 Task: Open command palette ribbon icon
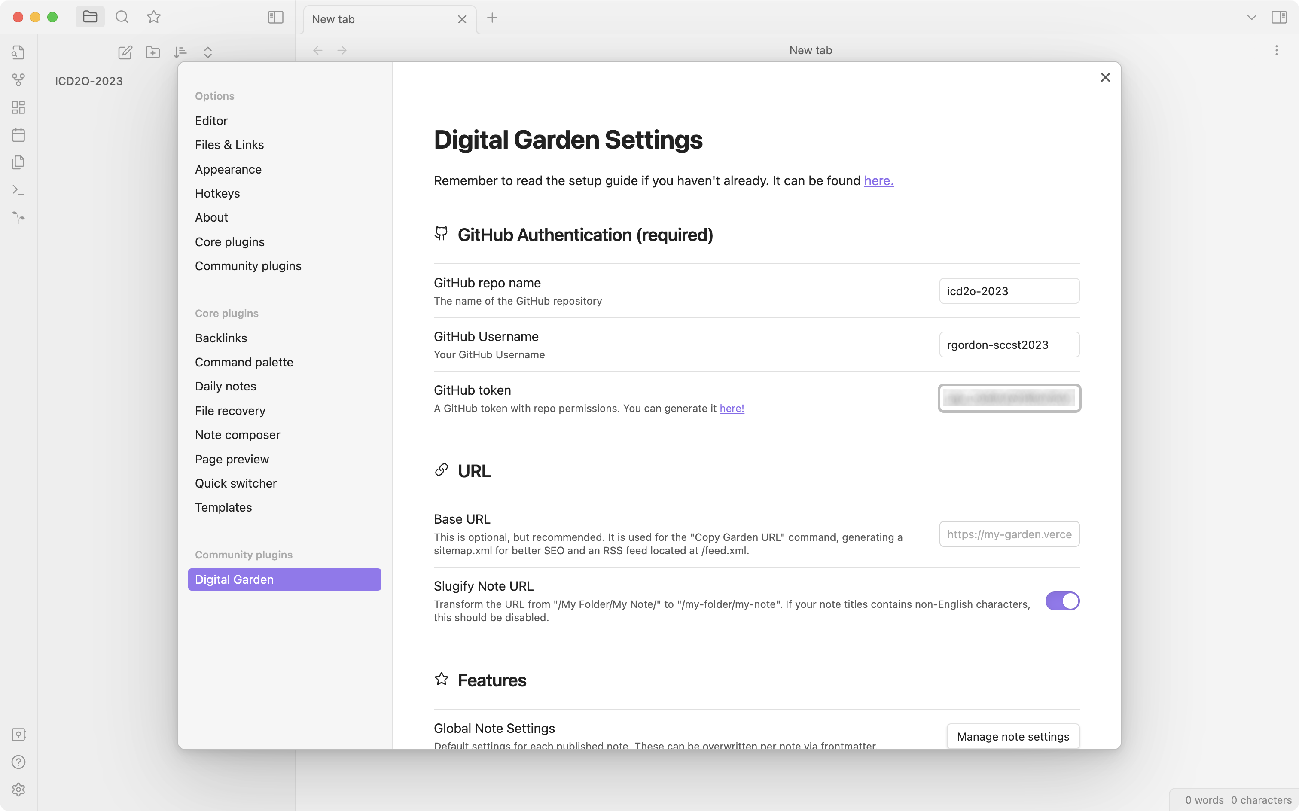18,190
